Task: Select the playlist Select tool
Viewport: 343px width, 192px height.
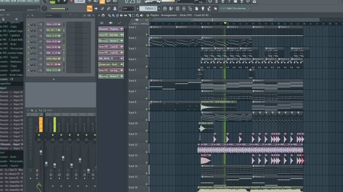Action: (133, 15)
